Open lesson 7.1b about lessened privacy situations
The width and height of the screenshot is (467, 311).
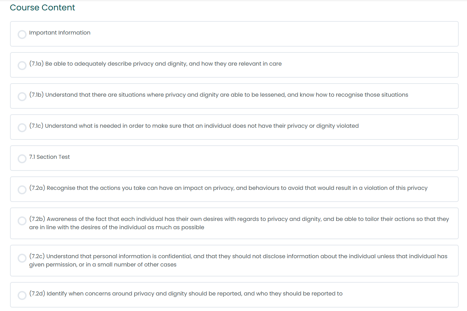pyautogui.click(x=218, y=95)
